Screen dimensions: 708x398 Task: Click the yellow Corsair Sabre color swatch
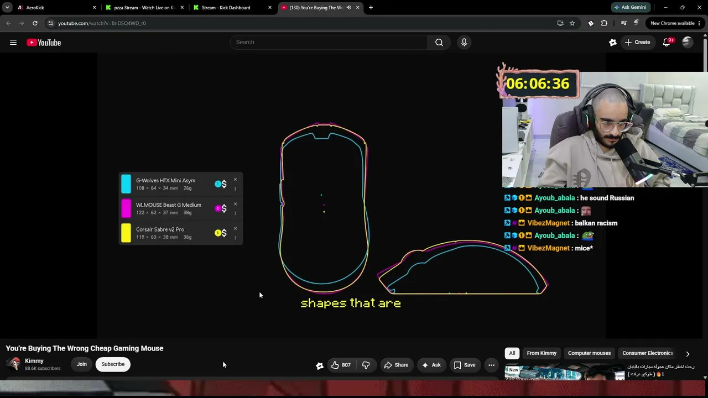click(x=126, y=233)
